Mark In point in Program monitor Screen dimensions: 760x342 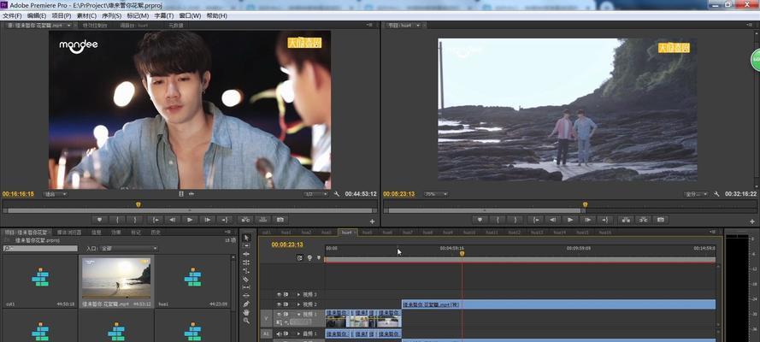click(x=498, y=220)
